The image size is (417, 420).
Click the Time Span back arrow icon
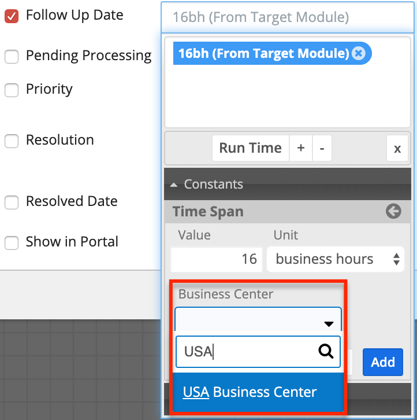[393, 212]
